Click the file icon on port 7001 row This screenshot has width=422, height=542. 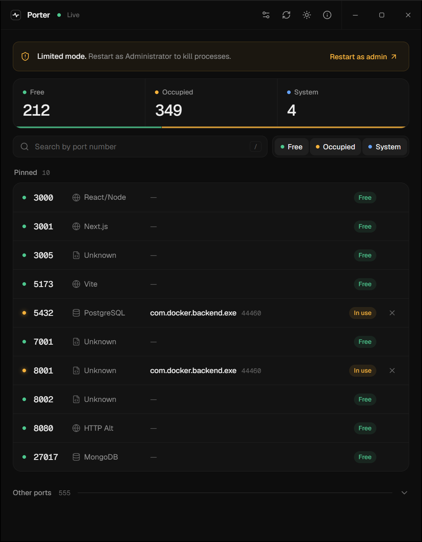click(76, 341)
